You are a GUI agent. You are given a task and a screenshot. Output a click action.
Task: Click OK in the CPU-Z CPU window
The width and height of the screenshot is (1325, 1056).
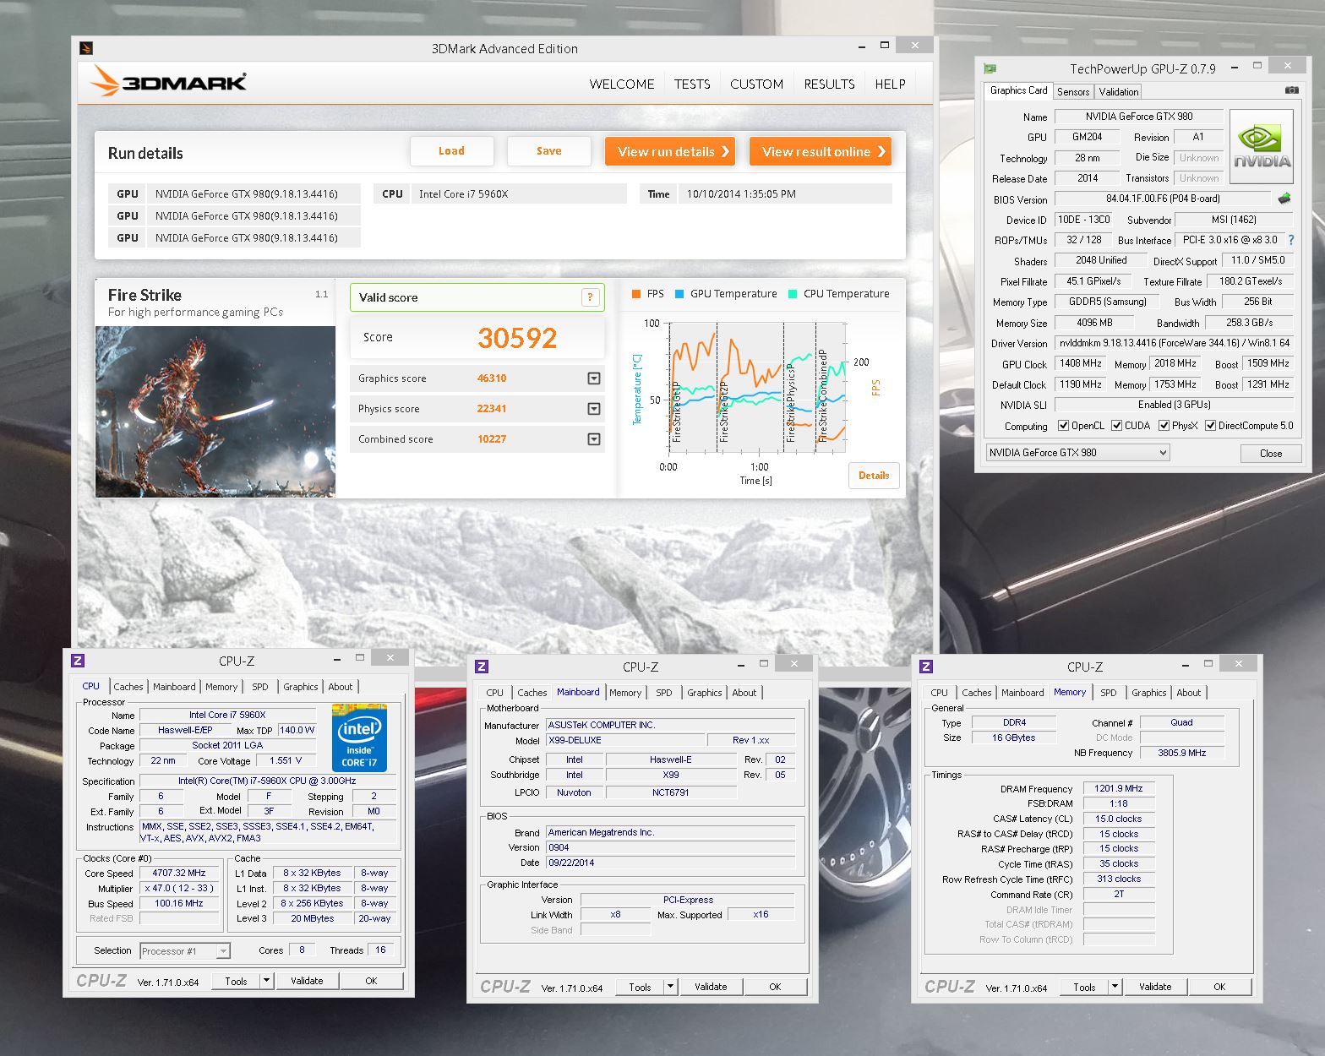371,981
